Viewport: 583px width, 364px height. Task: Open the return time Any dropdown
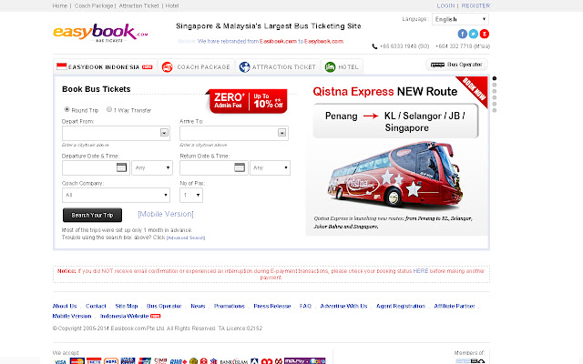270,167
